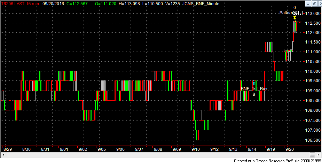The image size is (322, 163).
Task: Click the cyan BNF_1st_Buy entry arrow
Action: point(254,83)
